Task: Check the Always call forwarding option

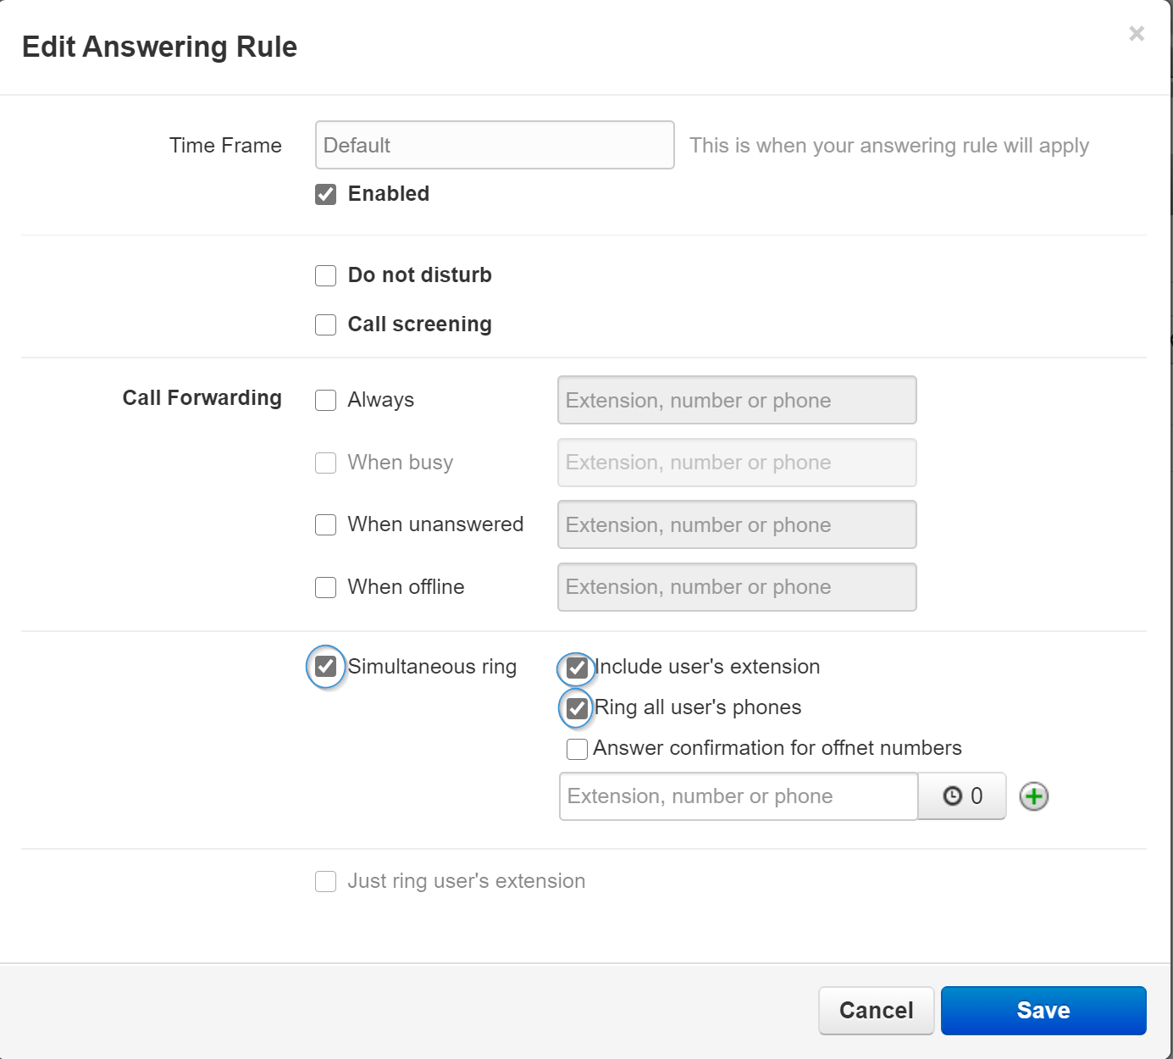Action: (x=326, y=401)
